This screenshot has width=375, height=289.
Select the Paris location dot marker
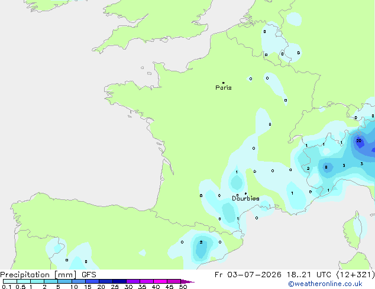[224, 83]
